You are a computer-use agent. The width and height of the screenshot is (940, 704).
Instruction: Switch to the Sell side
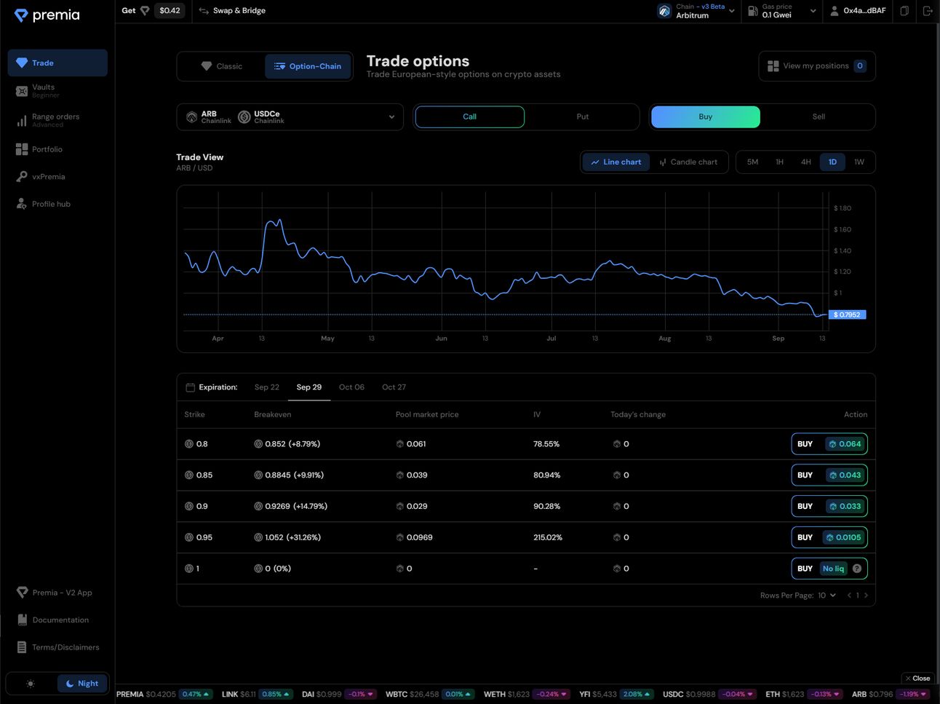(x=818, y=116)
